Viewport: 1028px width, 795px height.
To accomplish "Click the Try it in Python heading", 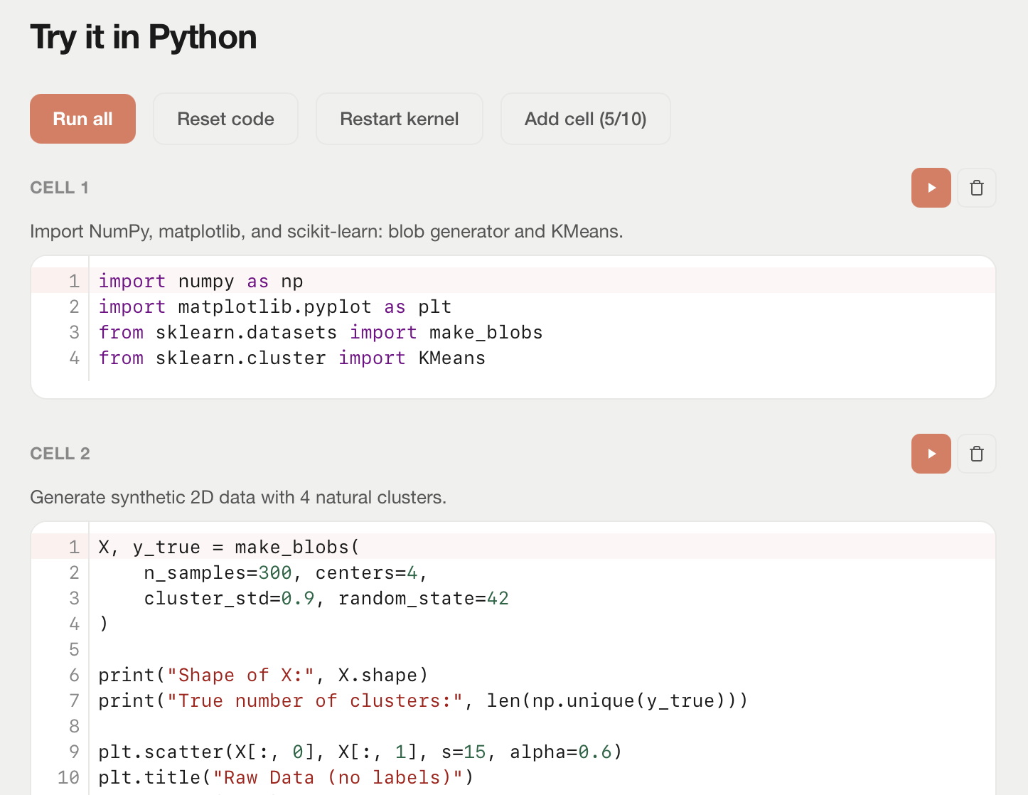I will coord(143,38).
